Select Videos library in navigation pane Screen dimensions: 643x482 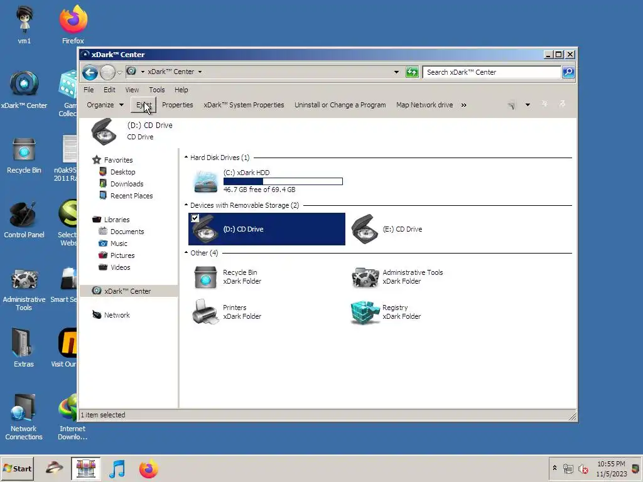[120, 267]
